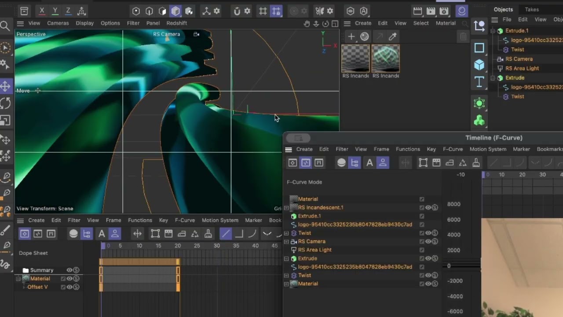Click the coordinate system icon next to Z
Image resolution: width=563 pixels, height=317 pixels.
click(81, 11)
